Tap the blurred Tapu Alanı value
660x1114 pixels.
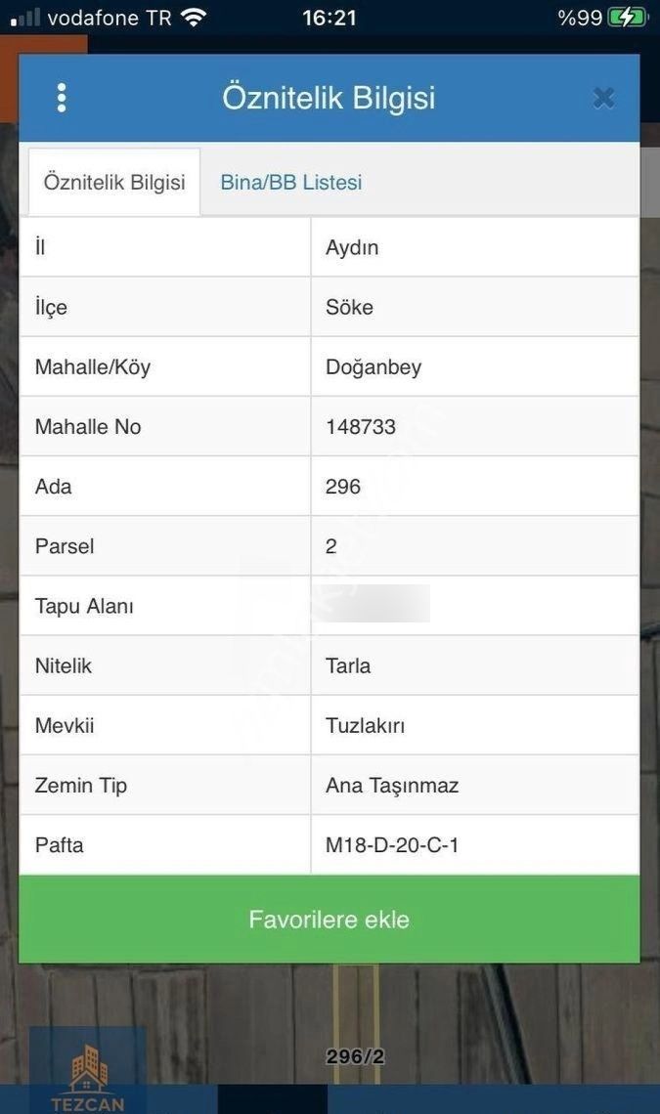[376, 605]
